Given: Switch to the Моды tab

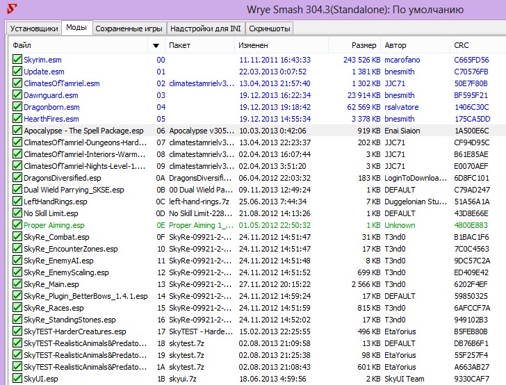Looking at the screenshot, I should pos(76,27).
